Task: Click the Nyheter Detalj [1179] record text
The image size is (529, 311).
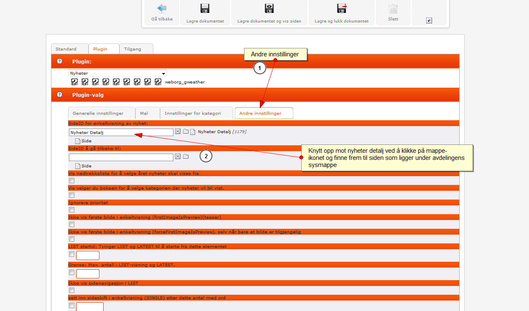Action: pos(222,132)
